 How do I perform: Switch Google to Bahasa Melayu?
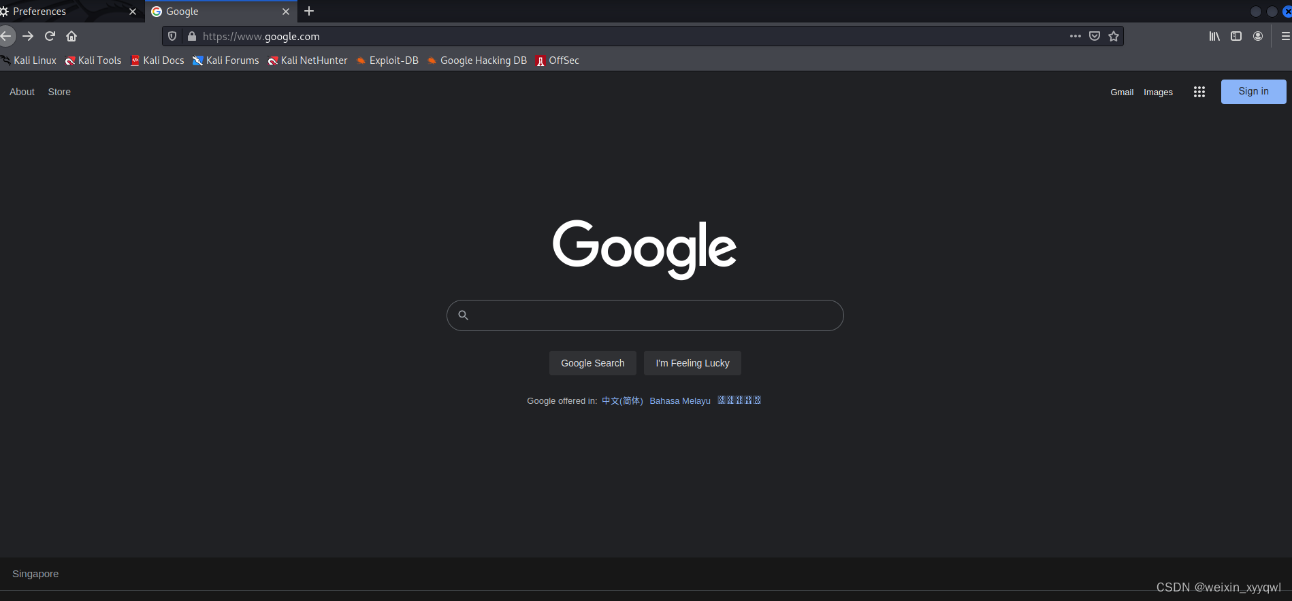(x=680, y=401)
